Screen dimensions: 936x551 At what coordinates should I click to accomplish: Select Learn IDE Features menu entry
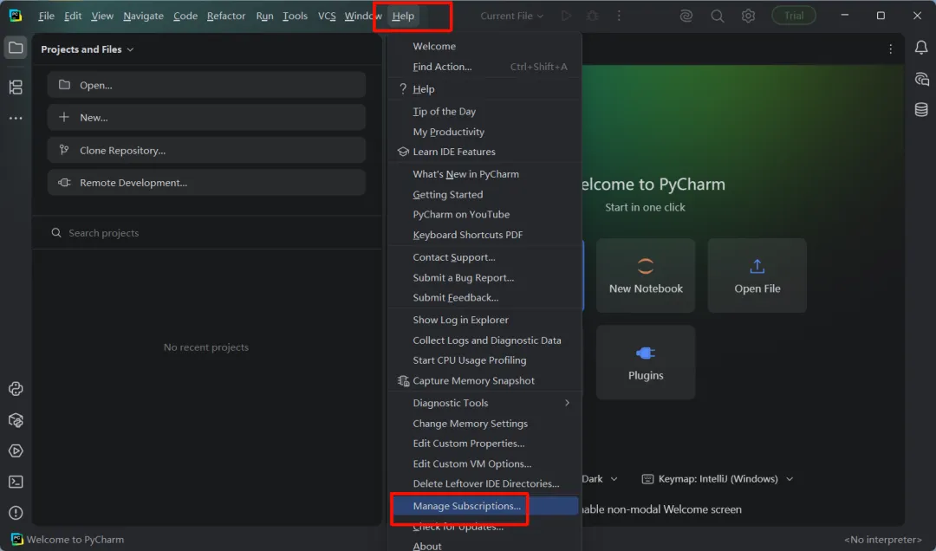484,152
